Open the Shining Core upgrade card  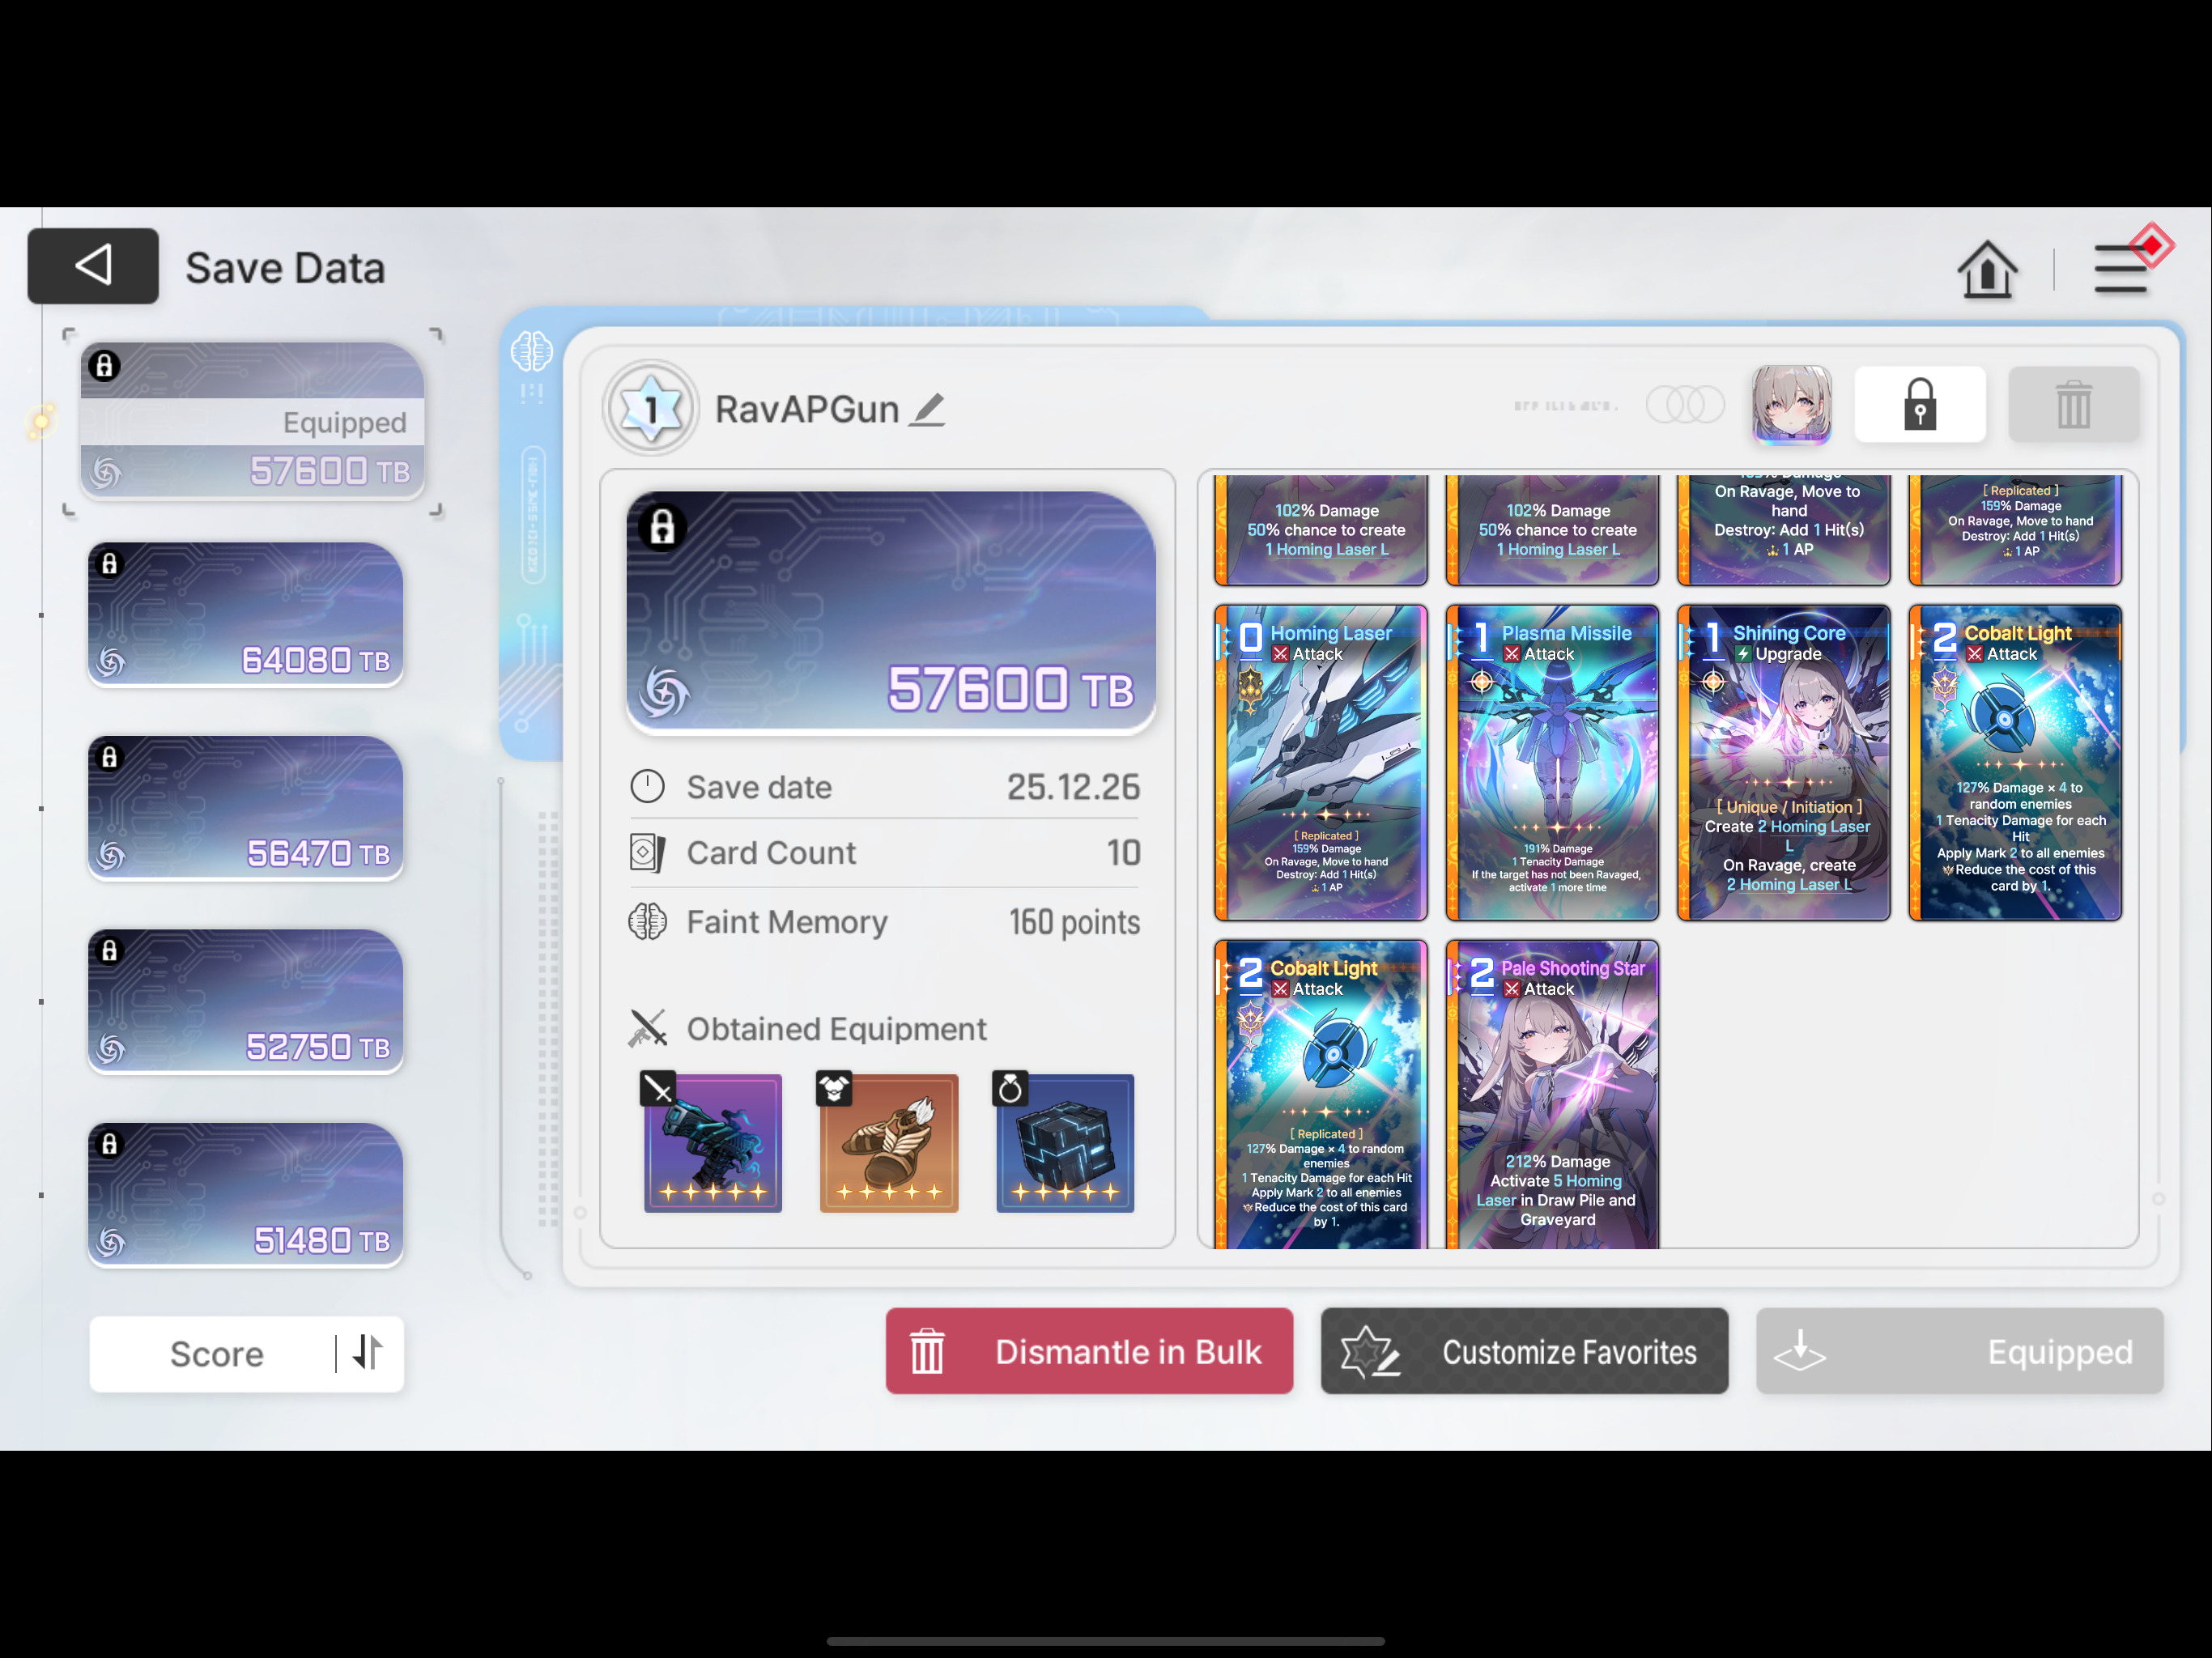1783,762
